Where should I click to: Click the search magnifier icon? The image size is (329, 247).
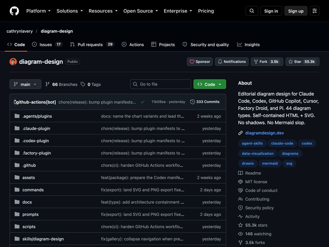(252, 11)
